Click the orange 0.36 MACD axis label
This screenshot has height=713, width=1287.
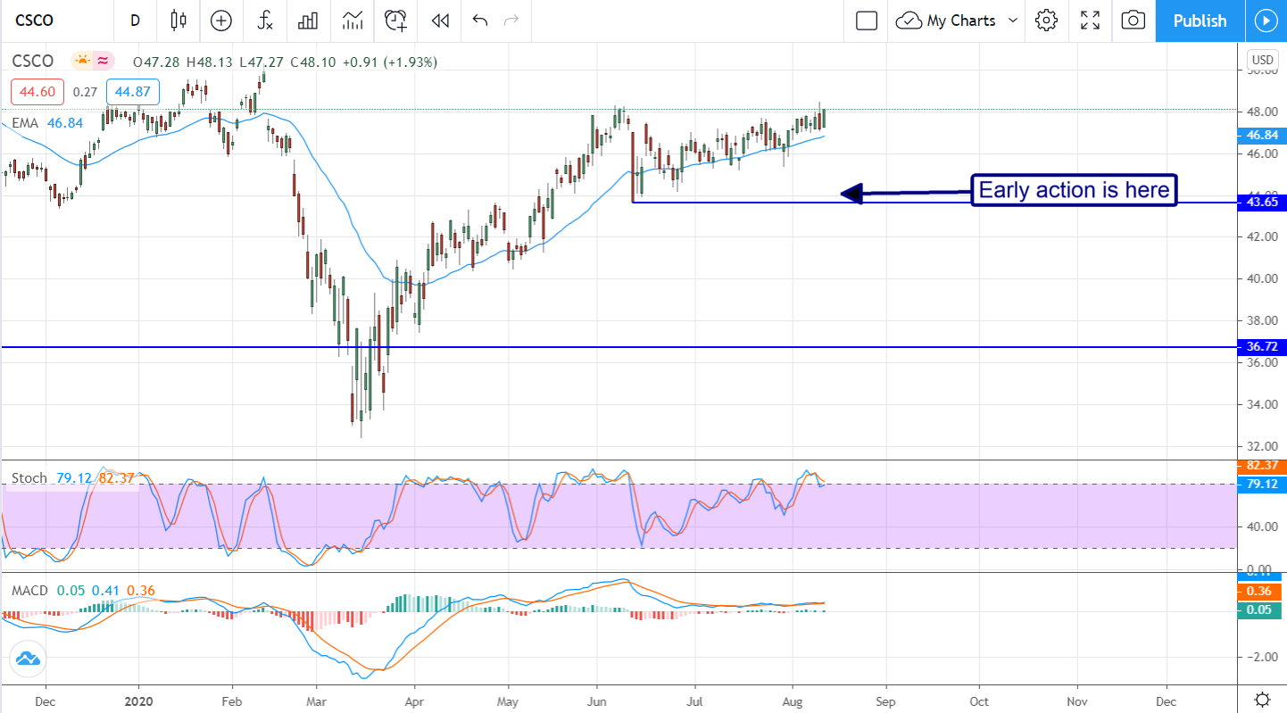coord(1261,592)
